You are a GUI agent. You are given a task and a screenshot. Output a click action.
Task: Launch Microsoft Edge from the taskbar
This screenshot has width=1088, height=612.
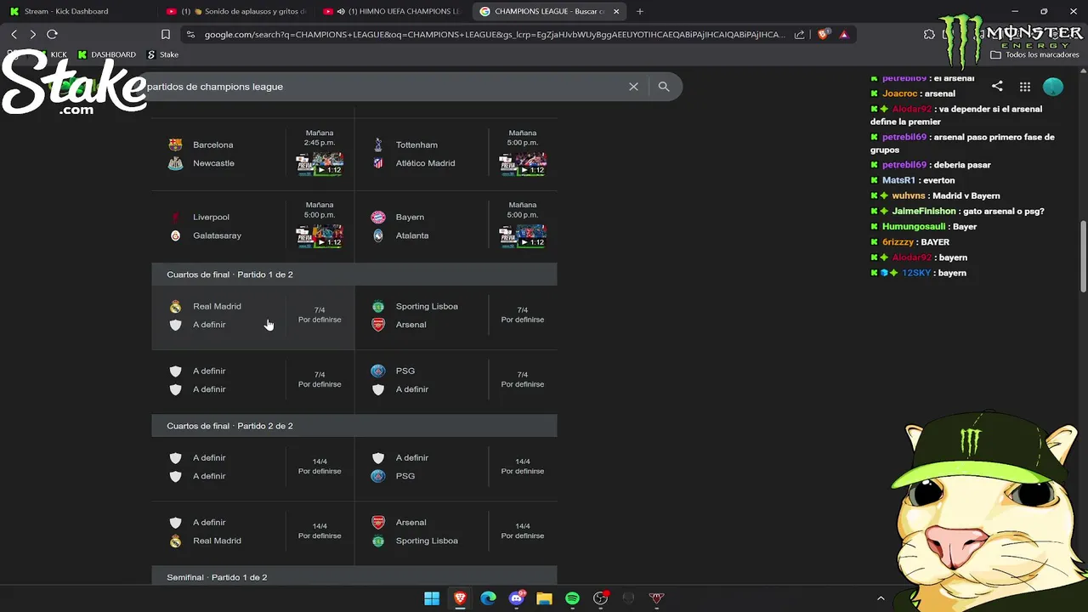[x=488, y=598]
